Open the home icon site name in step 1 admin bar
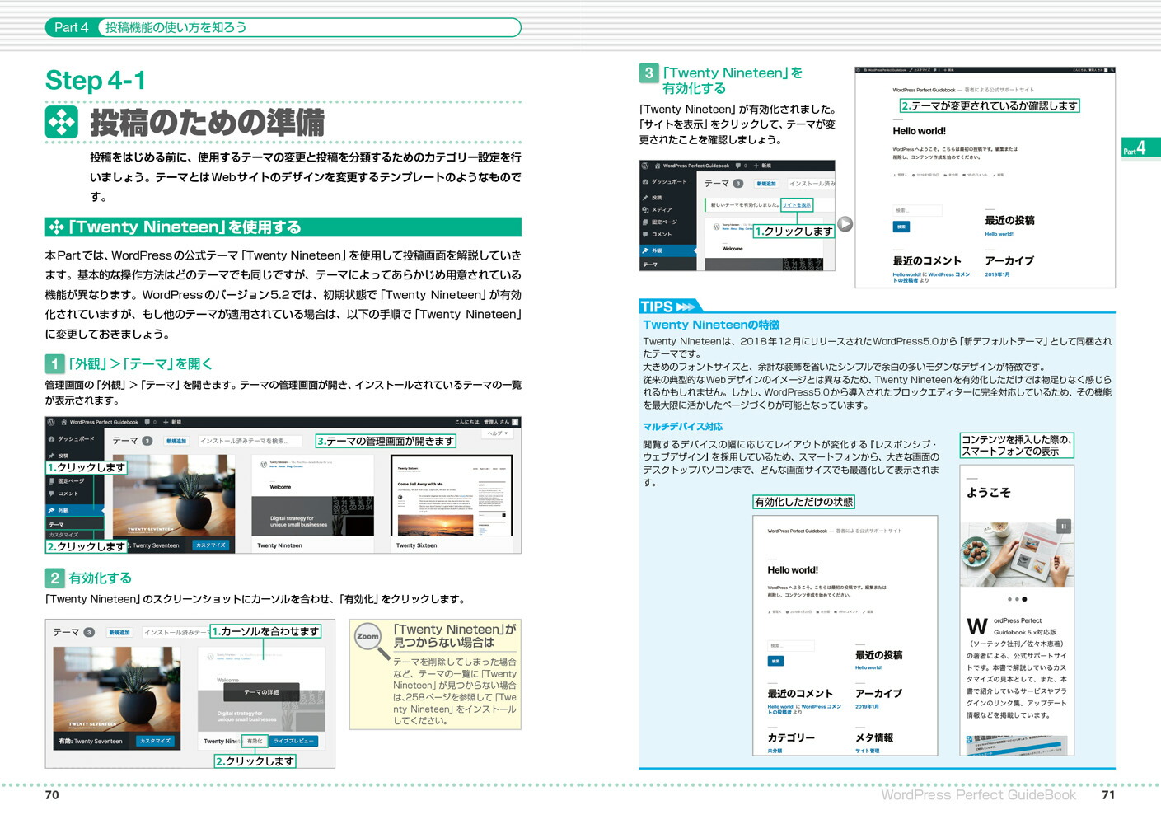Screen dimensions: 1161x824 pos(101,422)
